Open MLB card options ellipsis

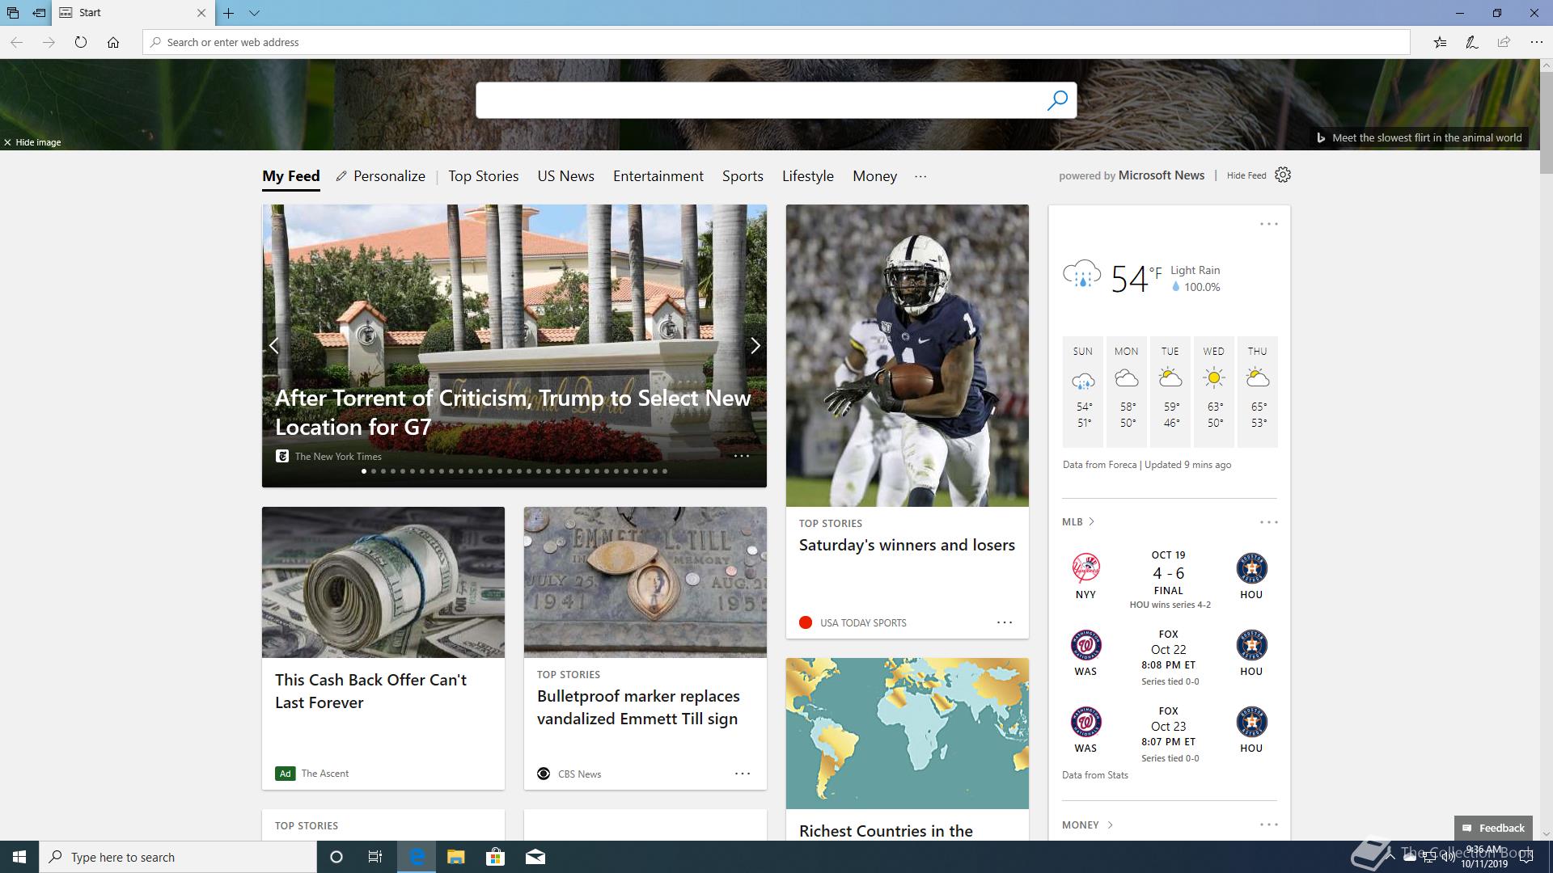[1269, 522]
